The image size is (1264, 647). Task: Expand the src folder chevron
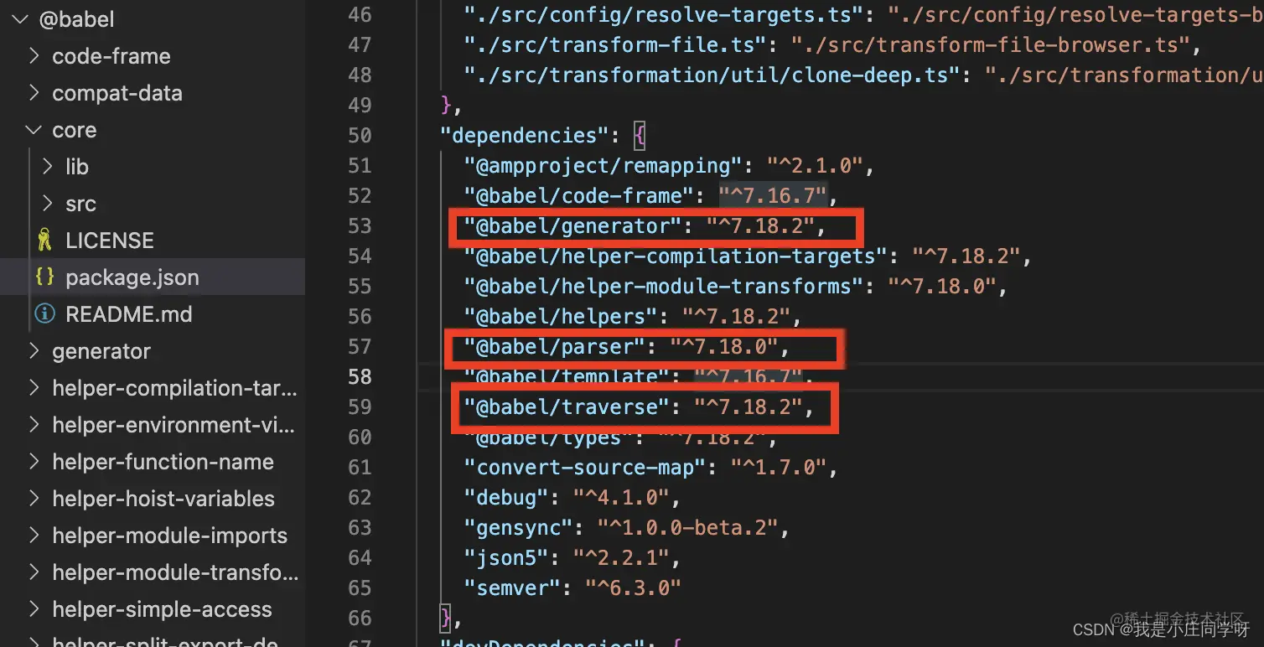pyautogui.click(x=47, y=204)
